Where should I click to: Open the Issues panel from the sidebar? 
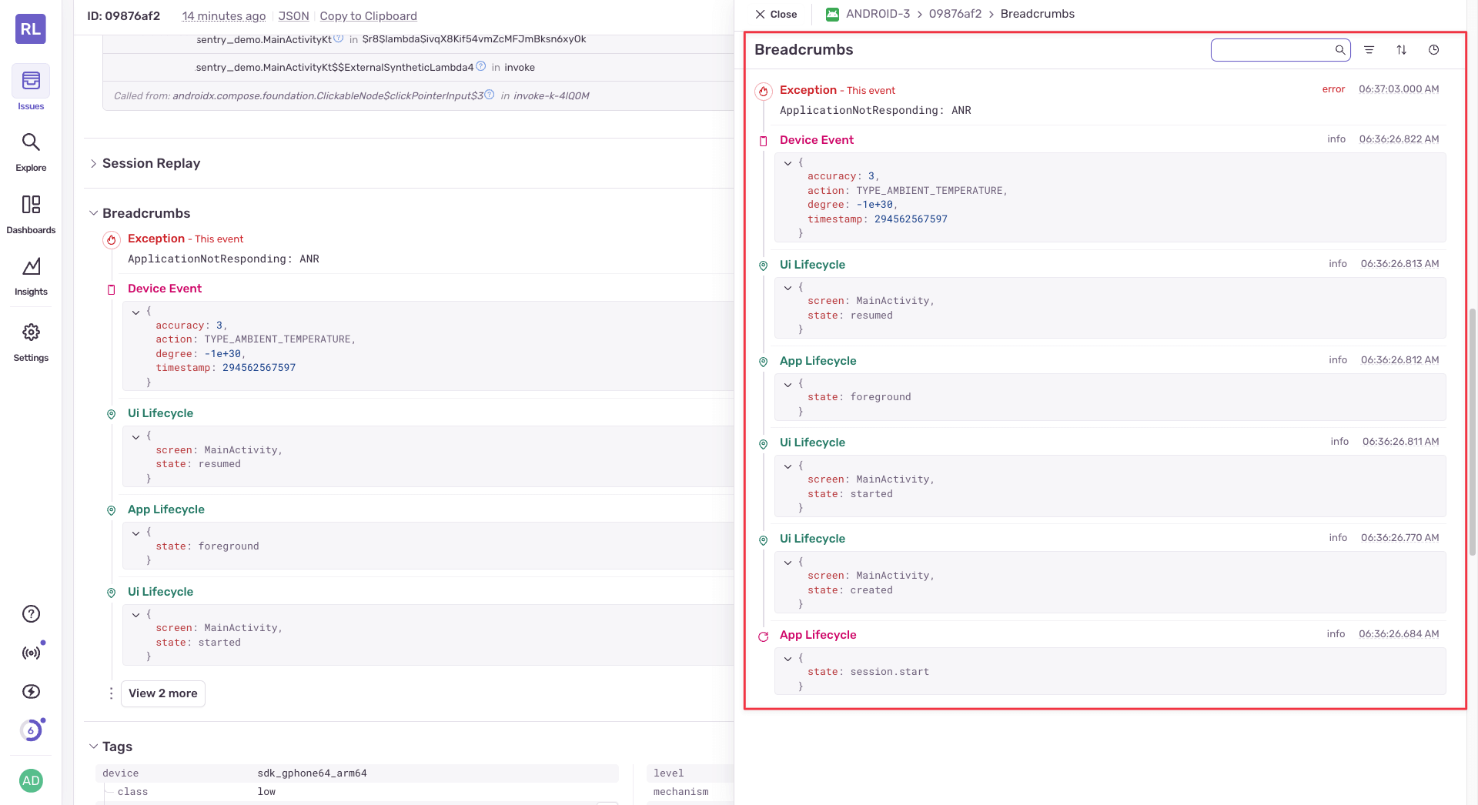pos(31,86)
